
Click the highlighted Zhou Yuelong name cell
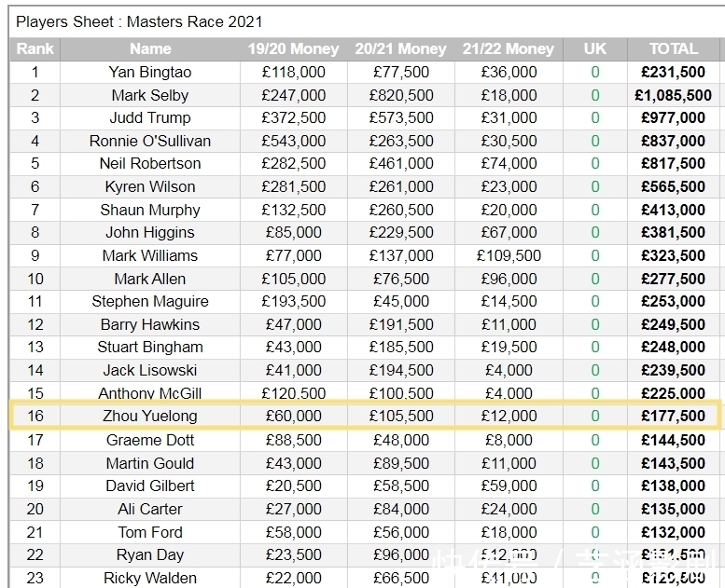(150, 416)
